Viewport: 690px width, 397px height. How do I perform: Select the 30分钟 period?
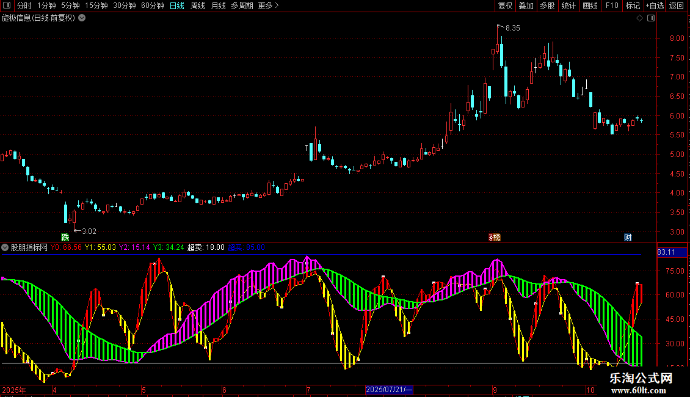(125, 5)
